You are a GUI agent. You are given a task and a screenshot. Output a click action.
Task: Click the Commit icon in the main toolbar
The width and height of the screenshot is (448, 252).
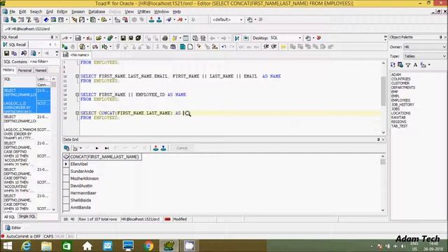(151, 20)
